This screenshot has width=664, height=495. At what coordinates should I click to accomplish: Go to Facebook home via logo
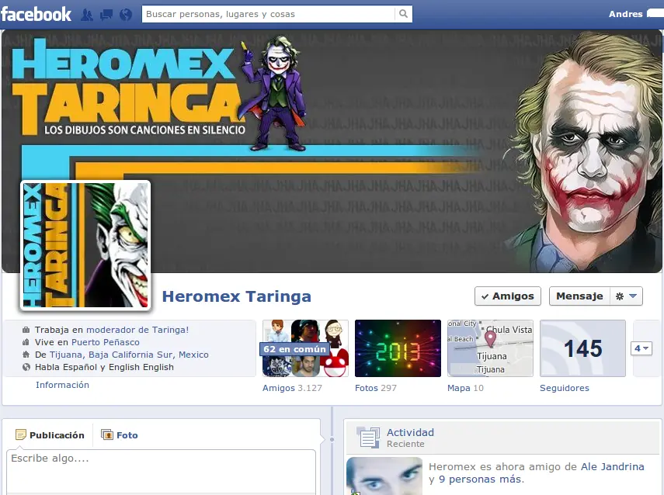(36, 14)
